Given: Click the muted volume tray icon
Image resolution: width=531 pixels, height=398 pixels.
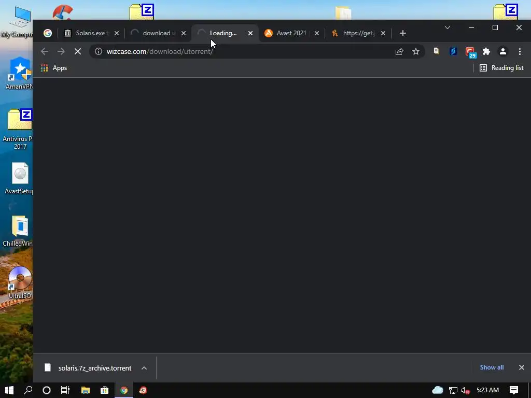Looking at the screenshot, I should coord(465,390).
